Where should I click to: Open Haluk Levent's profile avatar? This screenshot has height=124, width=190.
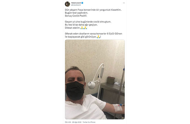67,4
